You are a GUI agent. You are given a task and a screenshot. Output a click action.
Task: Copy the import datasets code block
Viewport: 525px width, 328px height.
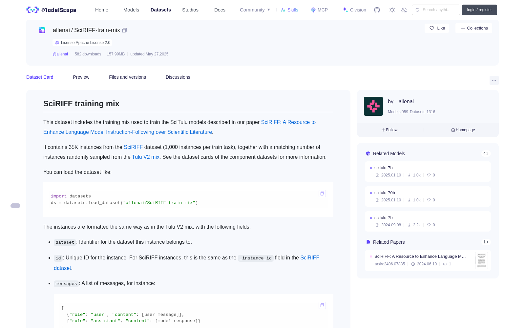point(322,194)
